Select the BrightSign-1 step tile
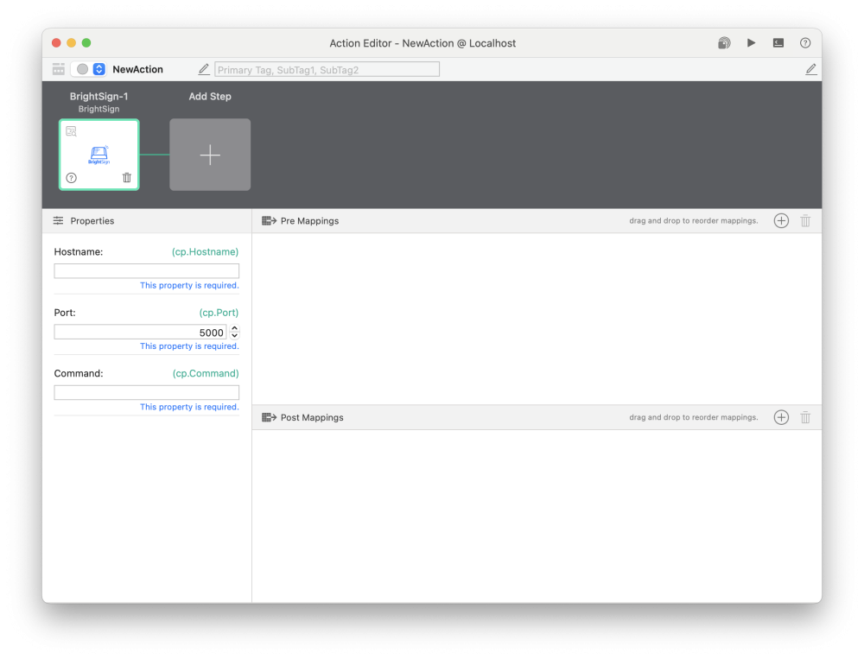864x659 pixels. [x=99, y=155]
